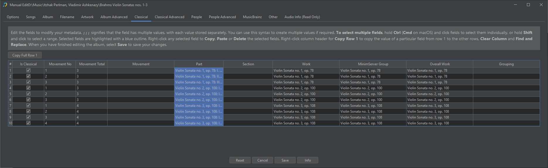Select Part cell in row 4
Viewport: 548px width, 168px height.
coord(199,88)
